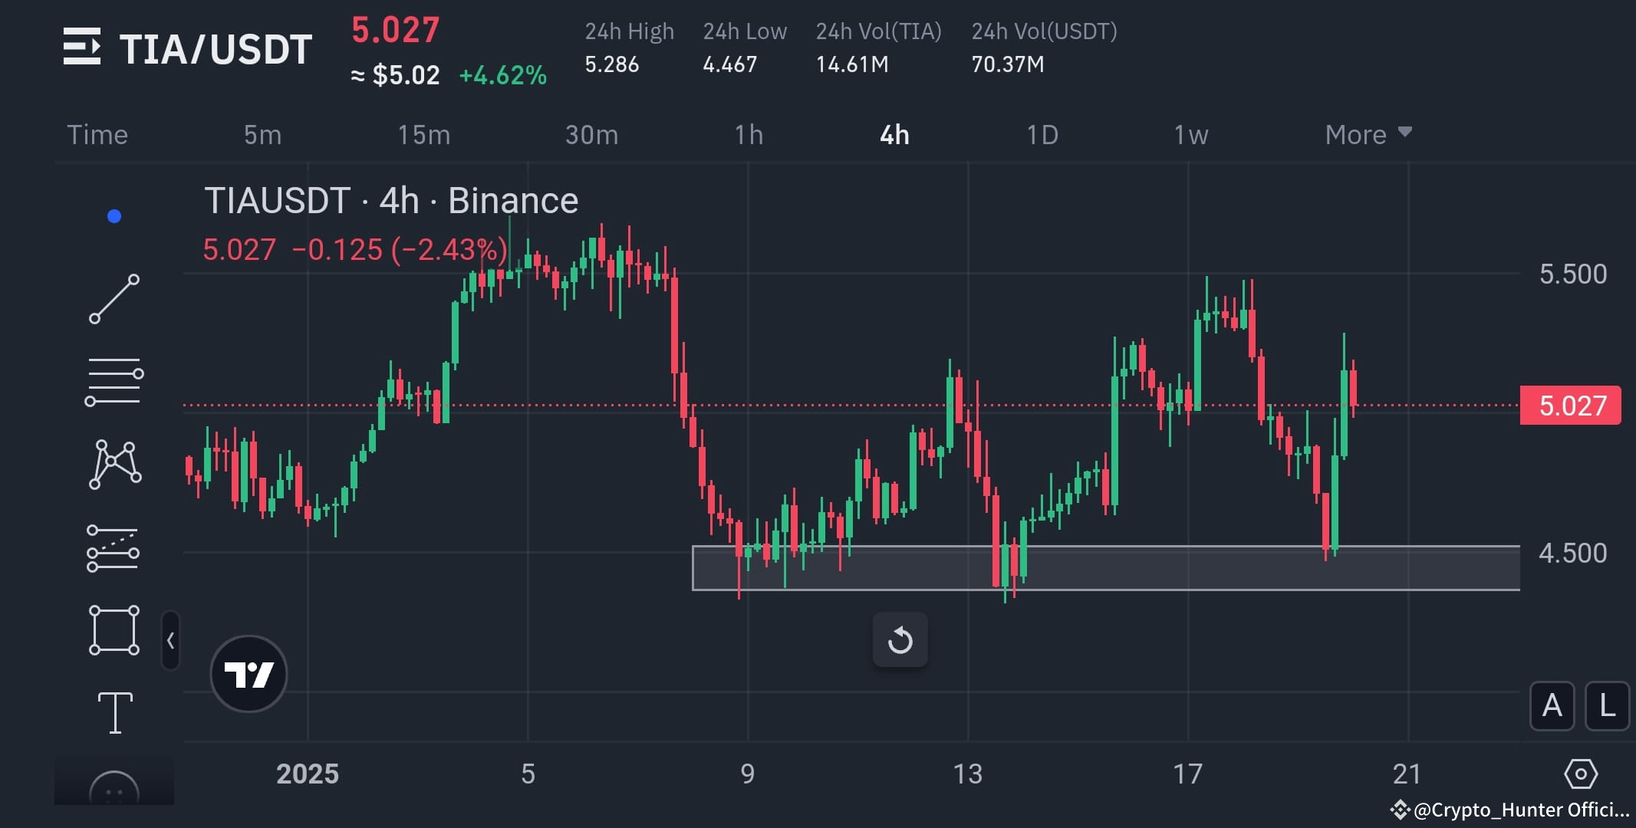Open the Time interval selector
1636x828 pixels.
click(x=97, y=134)
